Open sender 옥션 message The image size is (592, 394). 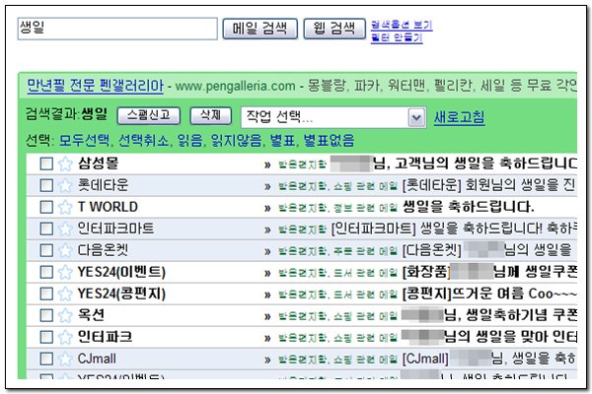tap(91, 315)
